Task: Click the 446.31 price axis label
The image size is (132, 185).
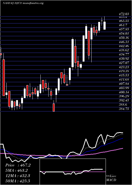Action: pos(124,42)
